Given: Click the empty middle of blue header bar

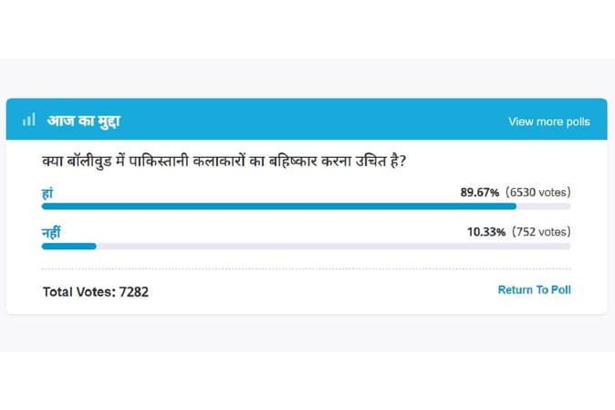Looking at the screenshot, I should pos(314,120).
